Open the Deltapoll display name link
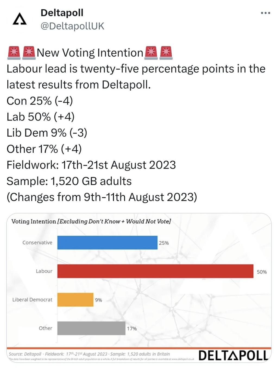This screenshot has height=370, width=280. pyautogui.click(x=62, y=13)
